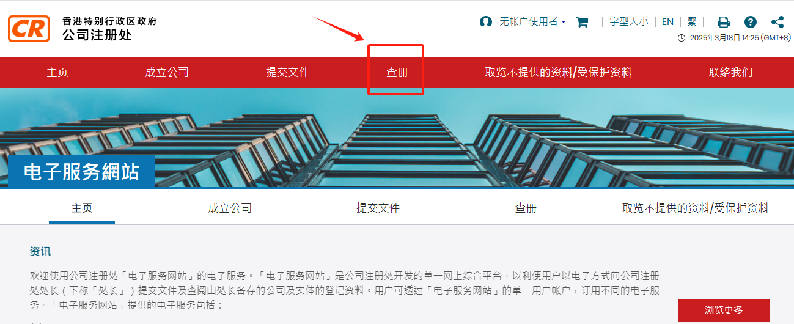
Task: Click the share icon
Action: tap(777, 22)
